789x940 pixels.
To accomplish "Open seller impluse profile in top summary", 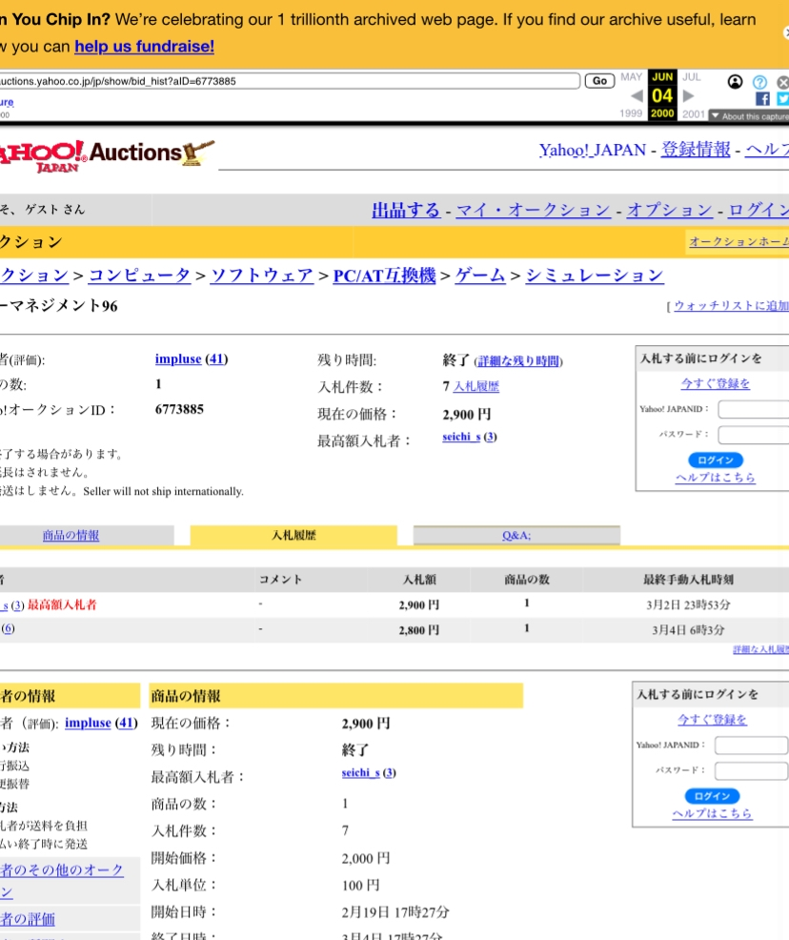I will point(178,359).
